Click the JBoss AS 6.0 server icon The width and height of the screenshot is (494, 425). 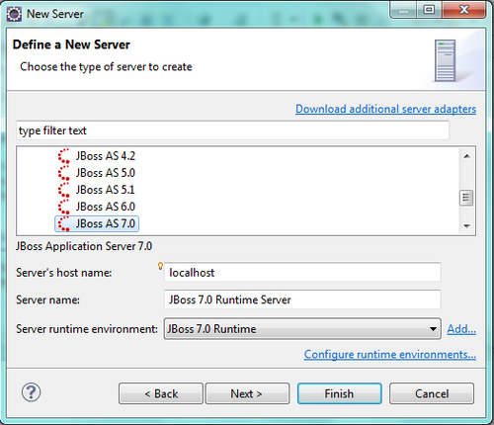63,207
